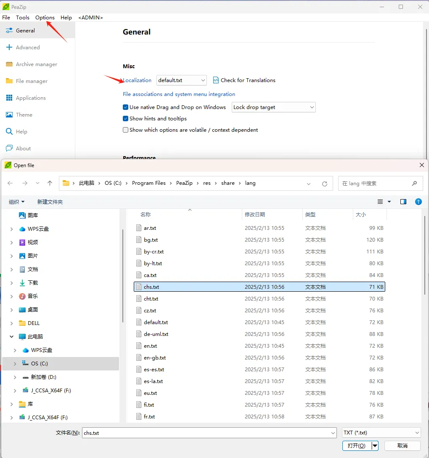Toggle Use native Drag and Drop checkbox
429x458 pixels.
125,107
